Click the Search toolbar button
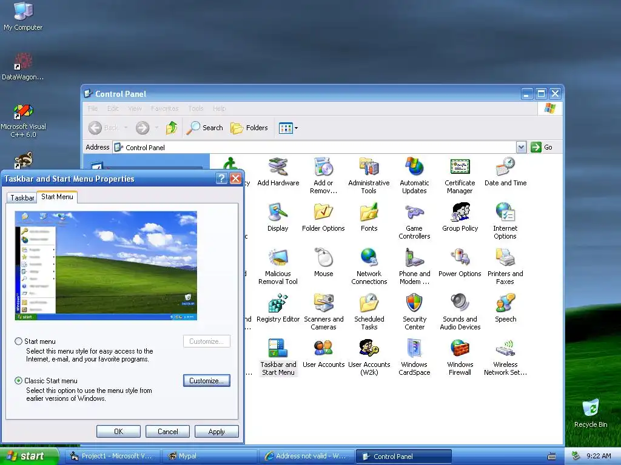Screen dimensions: 621x465 click(x=205, y=128)
